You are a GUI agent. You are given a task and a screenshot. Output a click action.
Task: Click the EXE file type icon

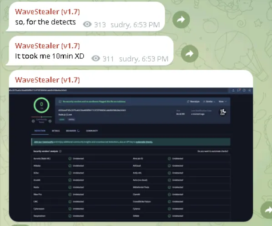[222, 112]
